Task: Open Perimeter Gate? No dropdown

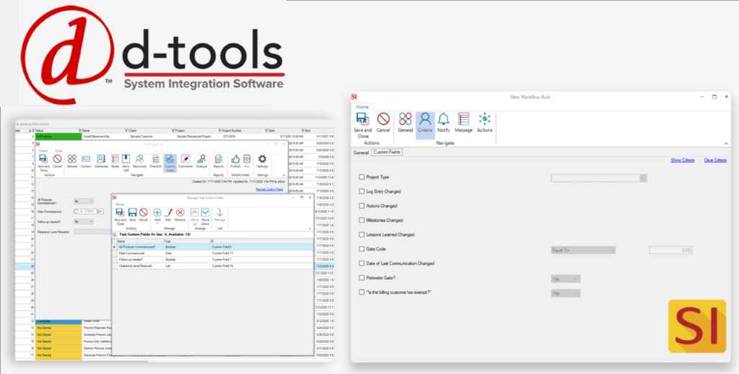Action: pyautogui.click(x=566, y=279)
